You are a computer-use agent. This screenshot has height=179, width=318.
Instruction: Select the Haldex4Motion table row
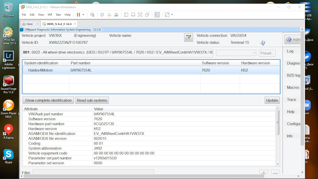[x=151, y=70]
